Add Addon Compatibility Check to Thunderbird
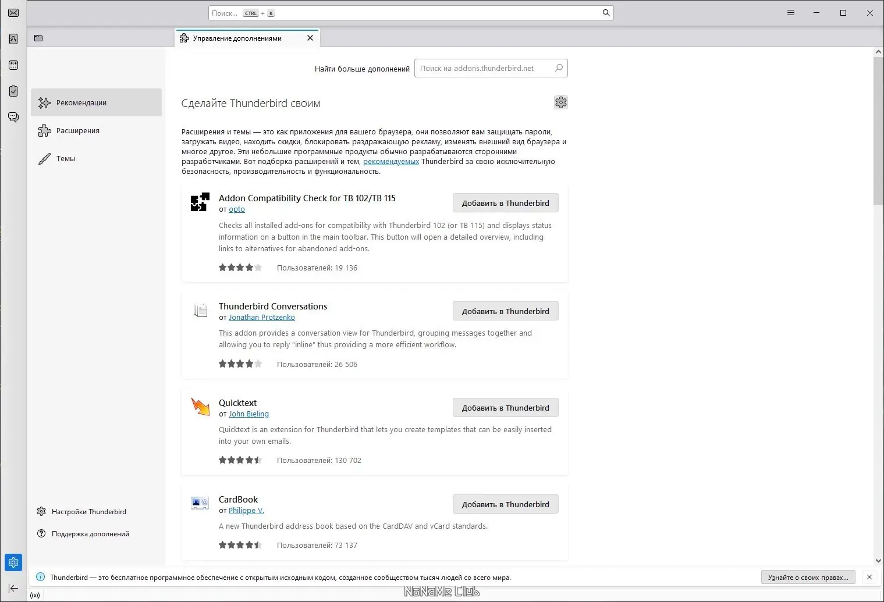The width and height of the screenshot is (884, 602). coord(506,203)
